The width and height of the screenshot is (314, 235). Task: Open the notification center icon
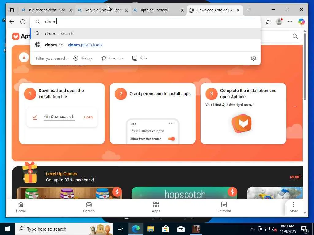pos(304,229)
